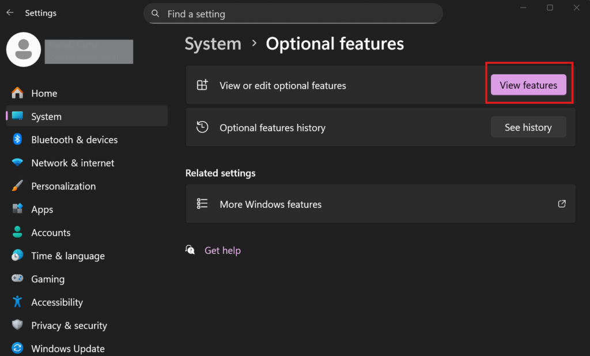Navigate to Time & language
Screen dimensions: 590x356
click(68, 256)
